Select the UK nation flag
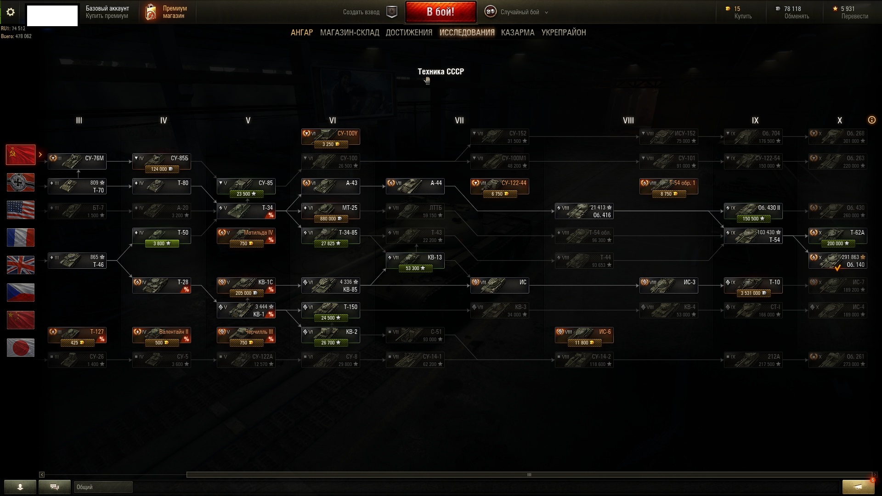 tap(21, 265)
